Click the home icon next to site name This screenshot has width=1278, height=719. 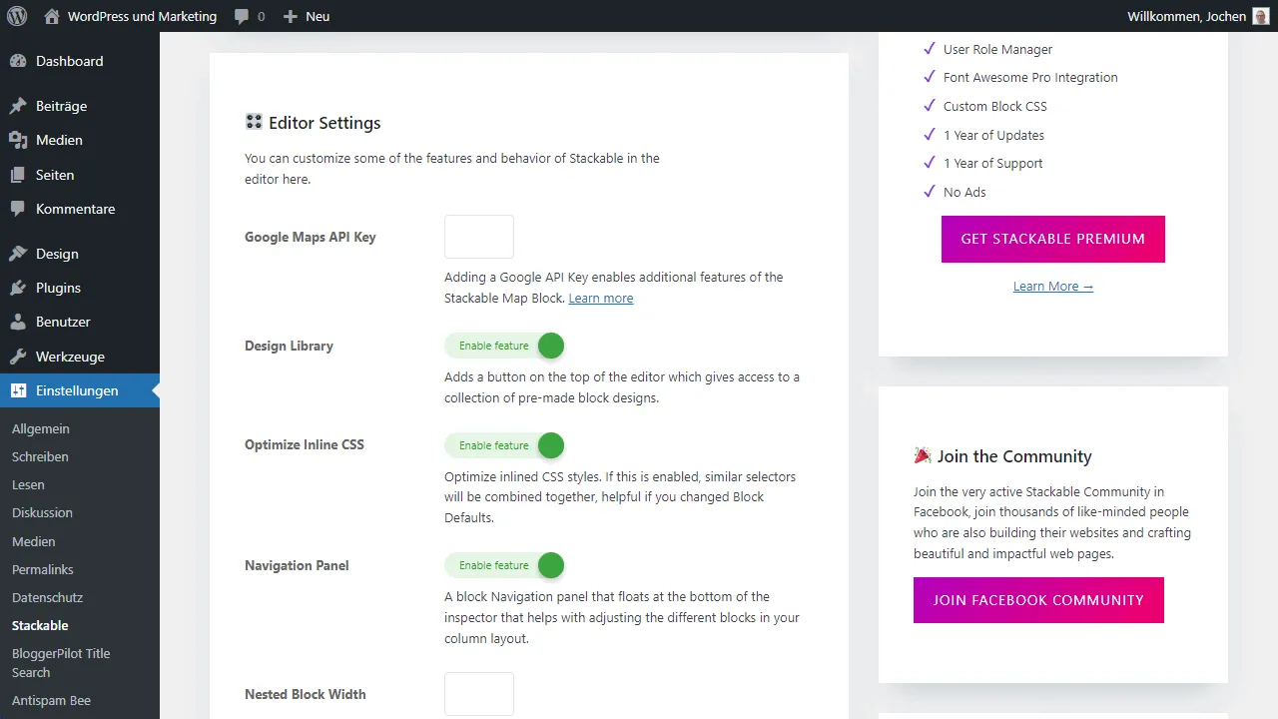click(x=52, y=16)
